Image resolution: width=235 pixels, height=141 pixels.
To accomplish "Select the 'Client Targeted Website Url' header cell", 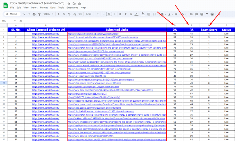I will tap(46, 30).
